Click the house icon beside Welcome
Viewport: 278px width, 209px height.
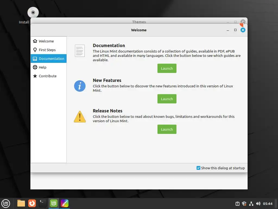(x=35, y=41)
